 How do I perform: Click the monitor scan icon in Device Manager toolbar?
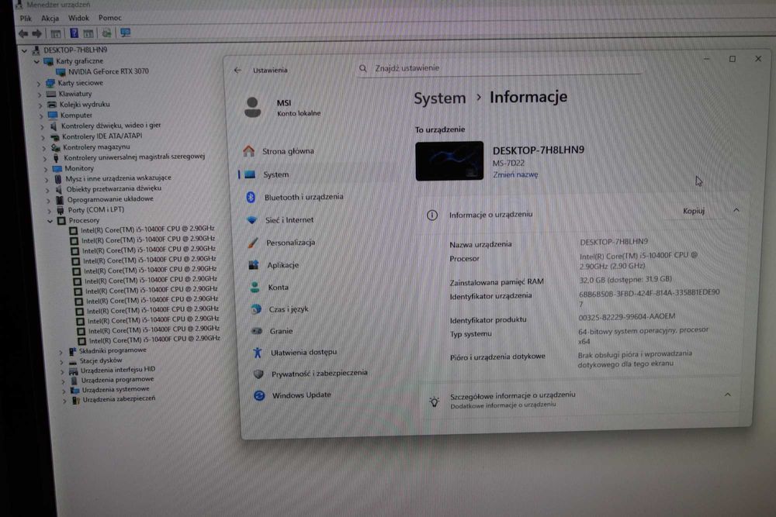pyautogui.click(x=126, y=33)
